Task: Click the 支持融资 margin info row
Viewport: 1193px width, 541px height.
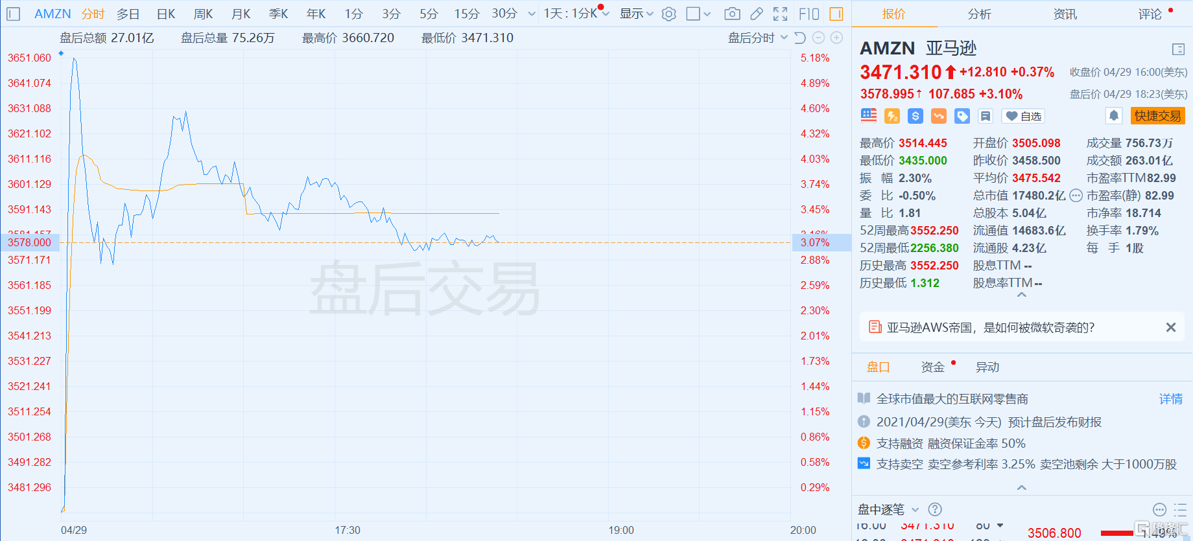Action: click(x=941, y=443)
